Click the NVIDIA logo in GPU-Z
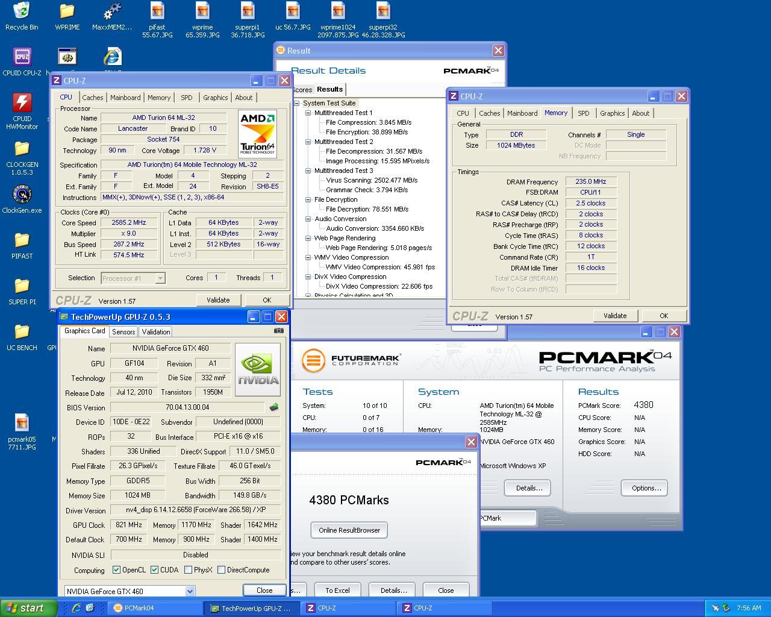771x617 pixels. (258, 369)
